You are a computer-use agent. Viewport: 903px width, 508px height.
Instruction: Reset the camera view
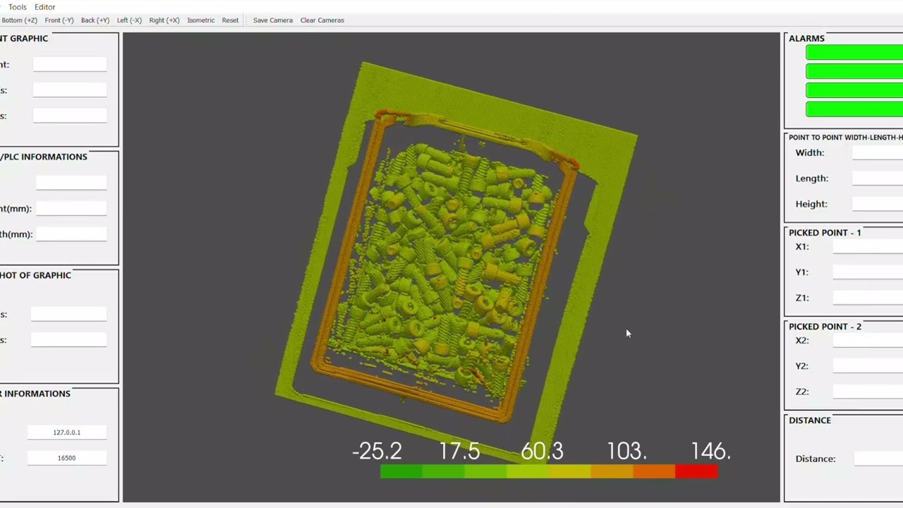tap(230, 20)
